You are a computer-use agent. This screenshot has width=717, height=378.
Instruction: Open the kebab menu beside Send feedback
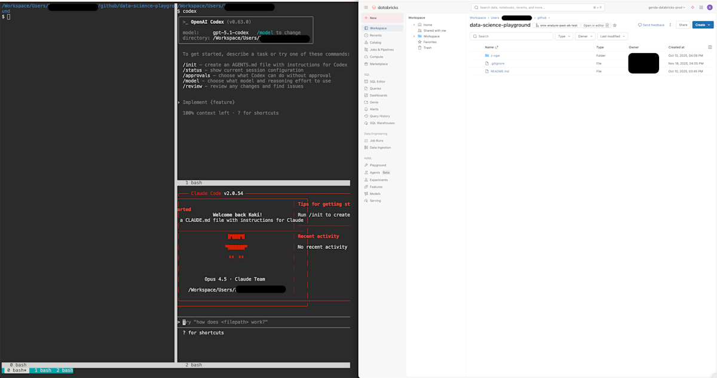click(x=670, y=25)
